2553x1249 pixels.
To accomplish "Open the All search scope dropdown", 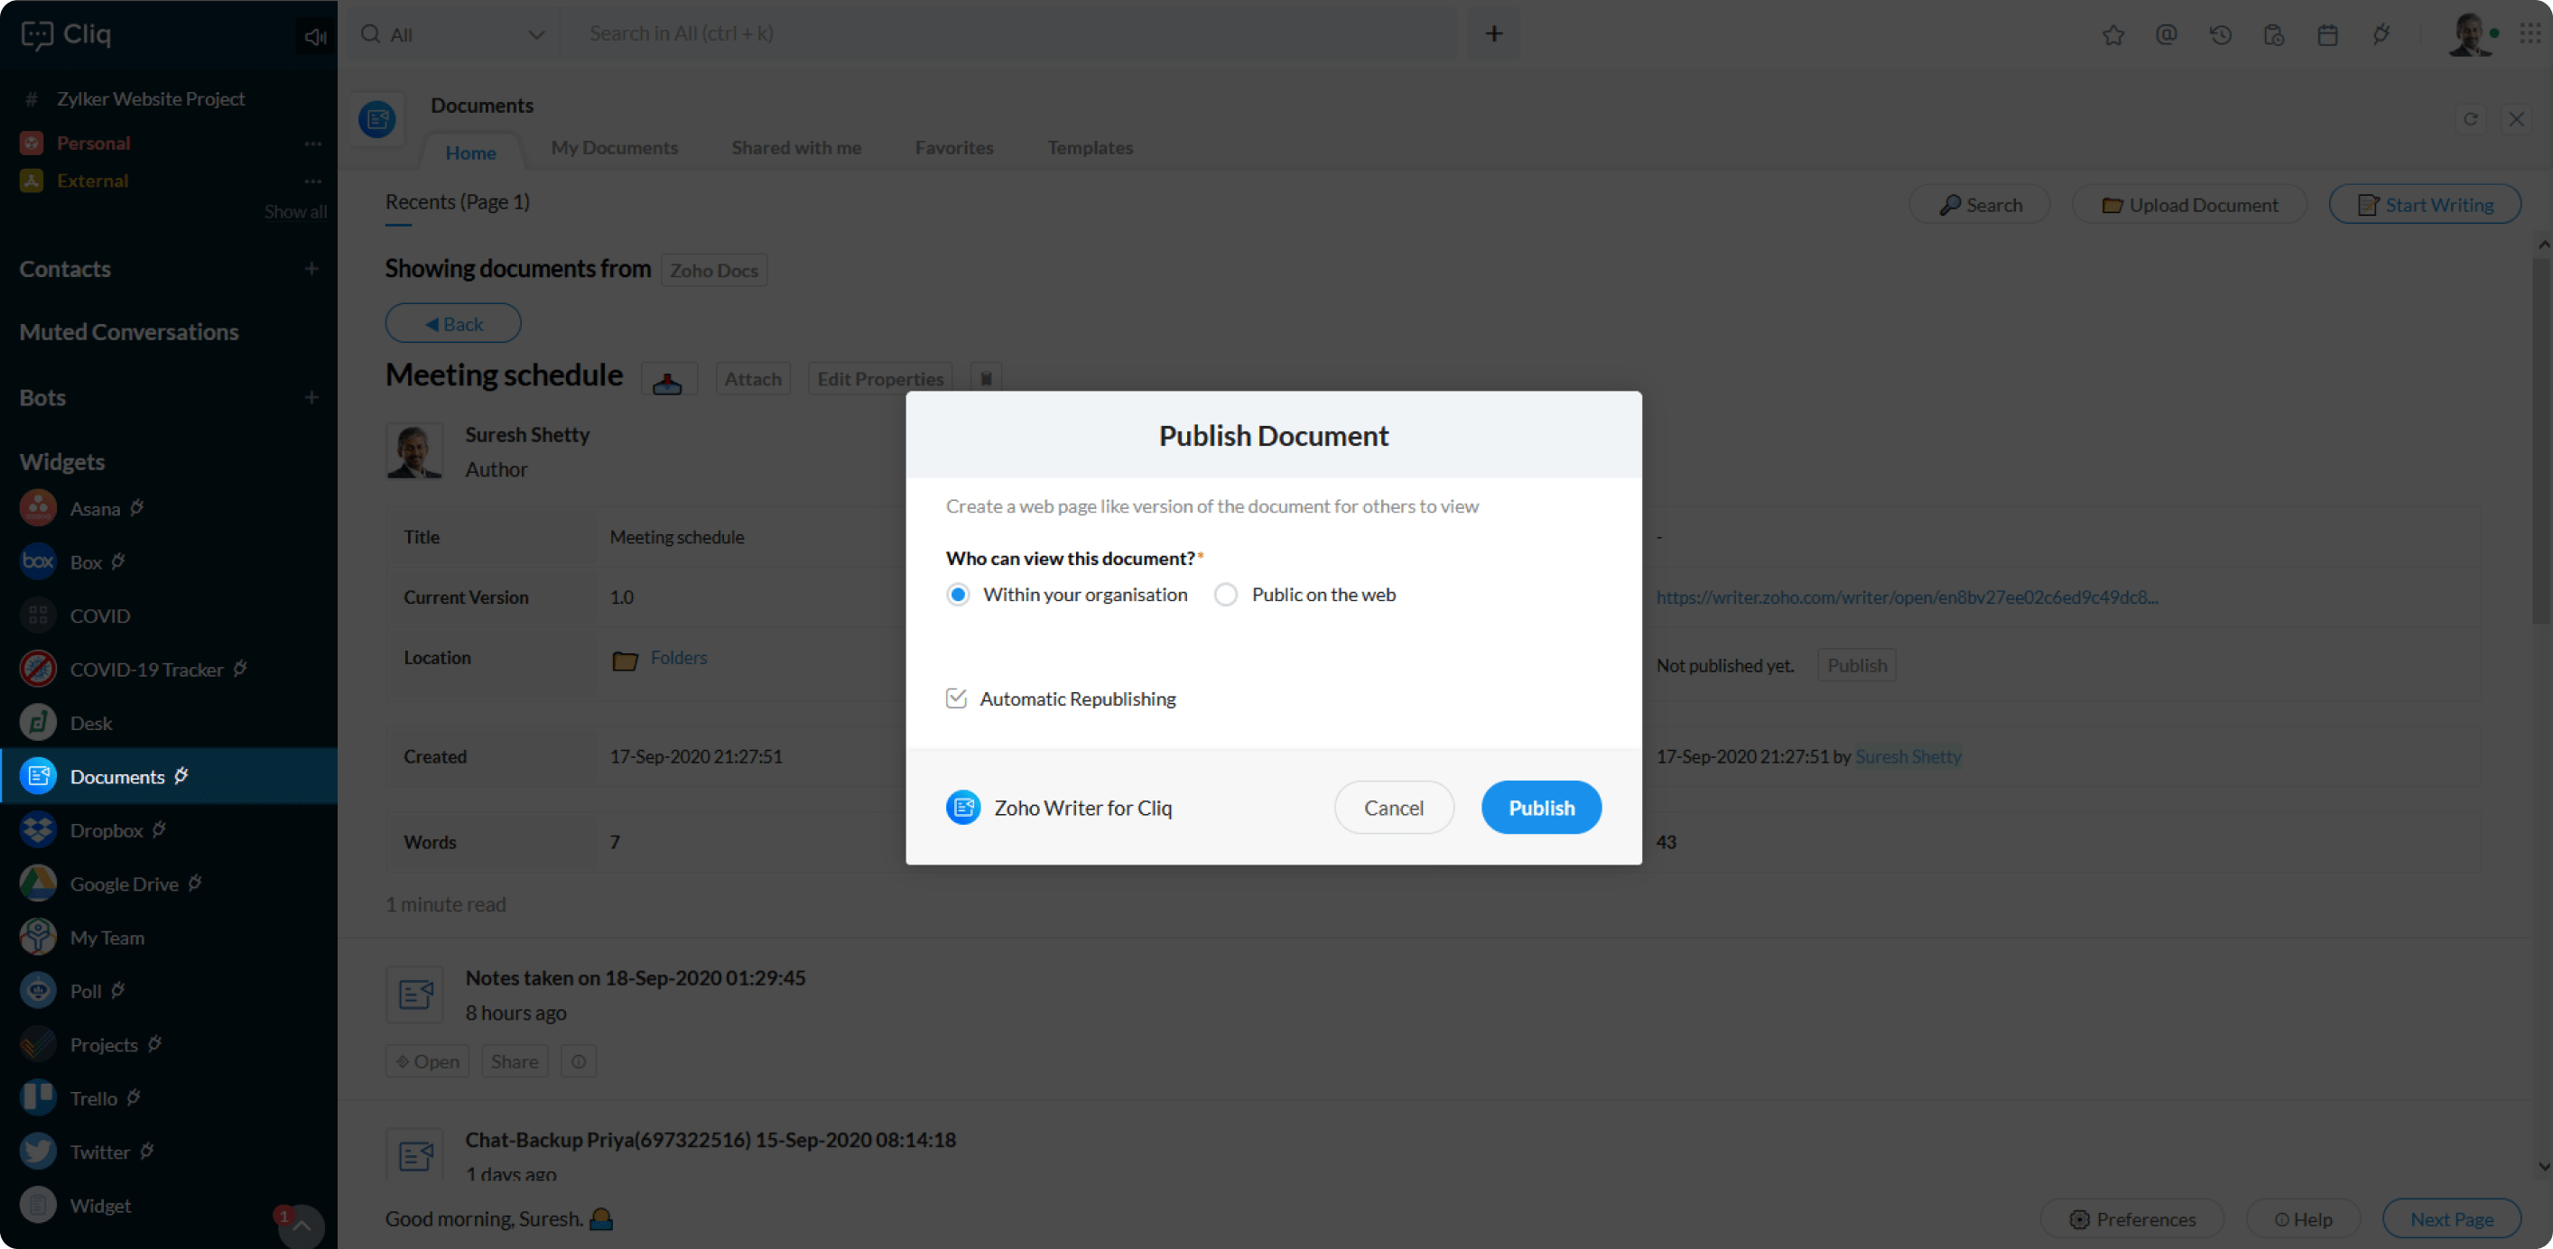I will 453,34.
